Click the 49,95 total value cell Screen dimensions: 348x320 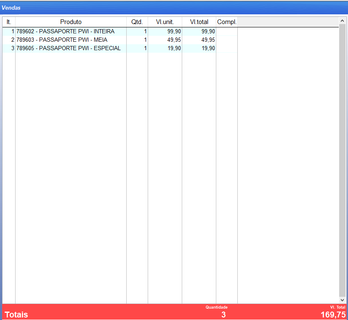(x=199, y=40)
